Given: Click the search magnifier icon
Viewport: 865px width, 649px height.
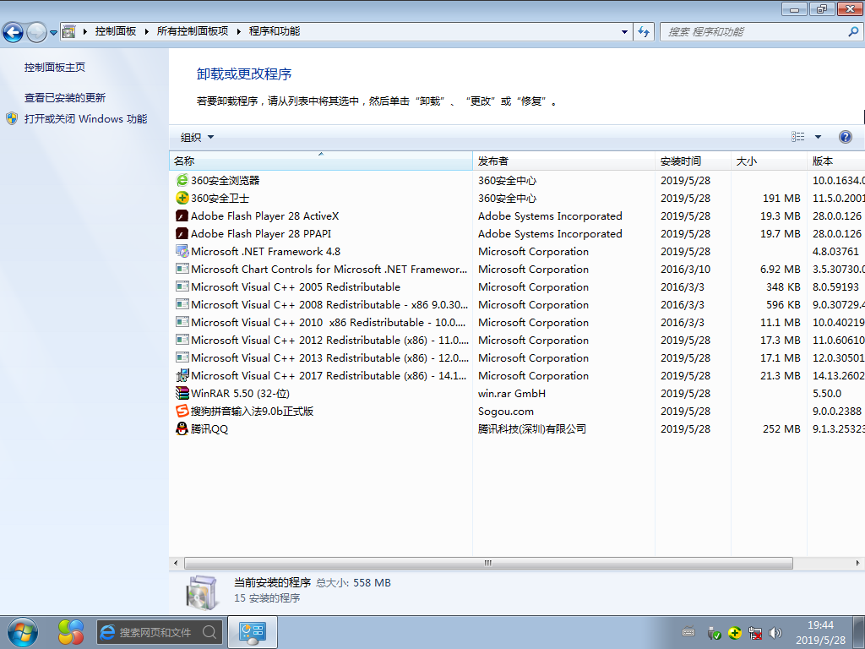Looking at the screenshot, I should (x=853, y=31).
